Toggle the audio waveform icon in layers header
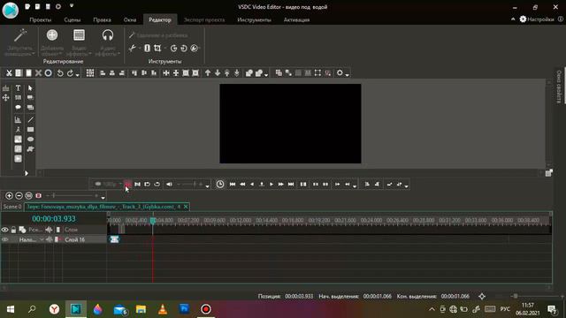566x318 pixels. (50, 230)
